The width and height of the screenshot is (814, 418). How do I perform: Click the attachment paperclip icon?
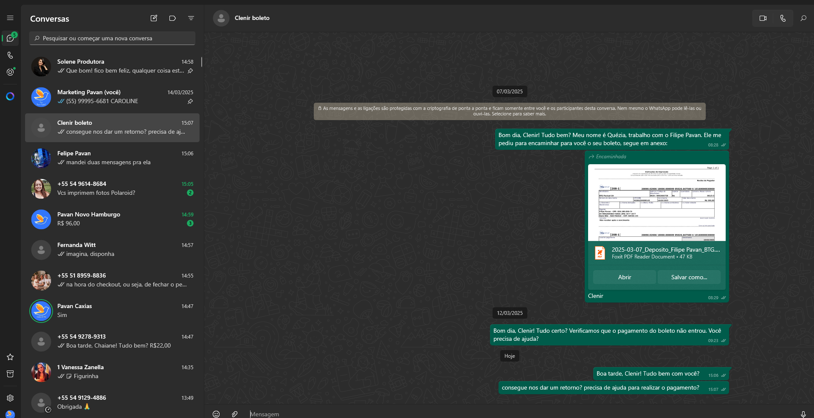point(234,414)
